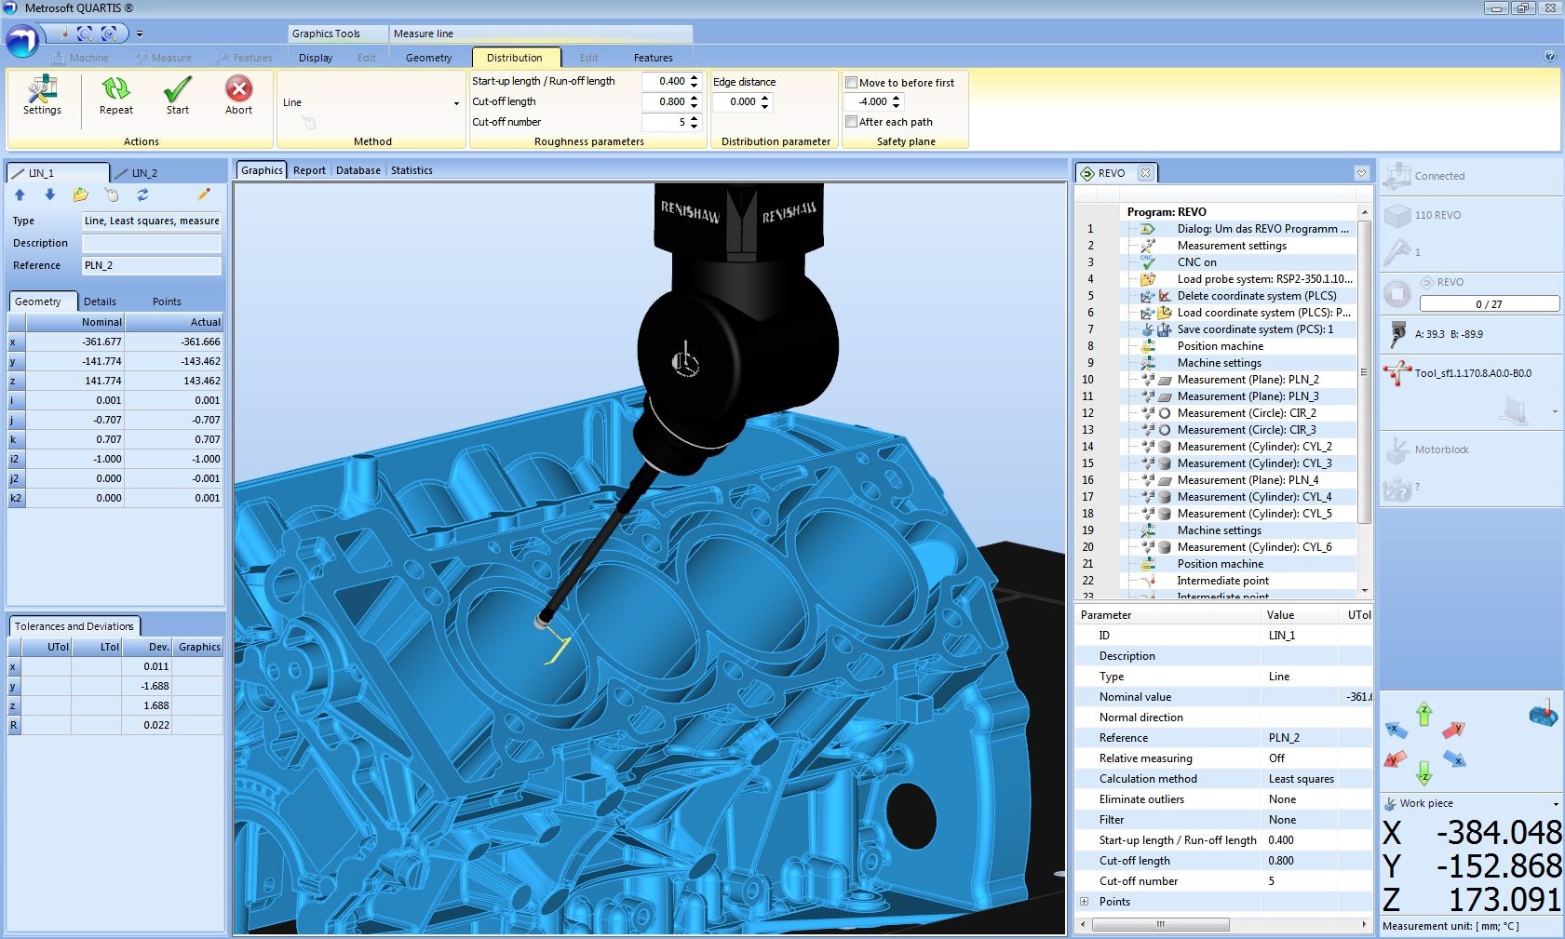
Task: Click the green Z axis arrow
Action: [x=1423, y=714]
